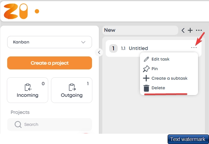Click the orange ZI logo
This screenshot has height=144, width=209.
(16, 11)
